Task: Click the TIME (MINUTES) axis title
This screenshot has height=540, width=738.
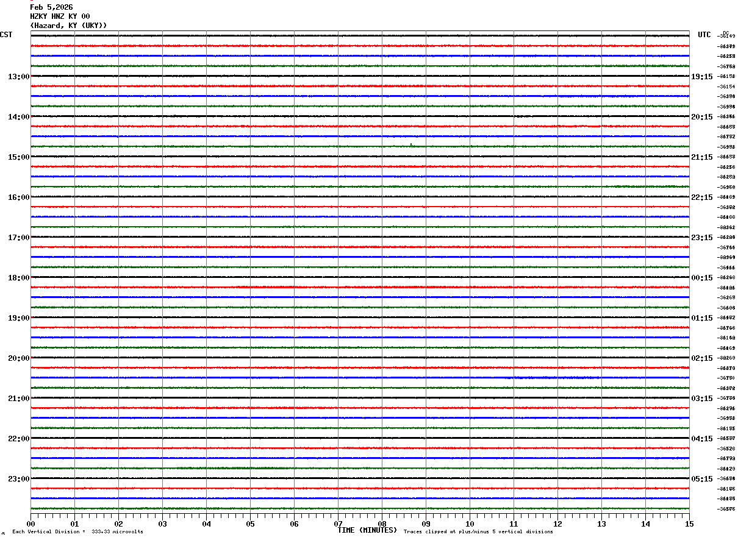Action: click(x=367, y=530)
